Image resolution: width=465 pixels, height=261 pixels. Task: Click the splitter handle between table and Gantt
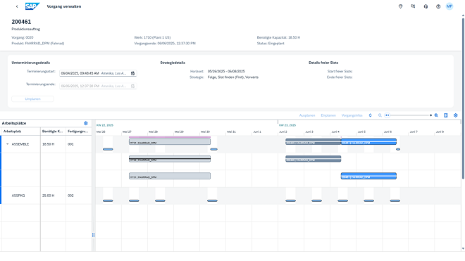click(x=94, y=235)
